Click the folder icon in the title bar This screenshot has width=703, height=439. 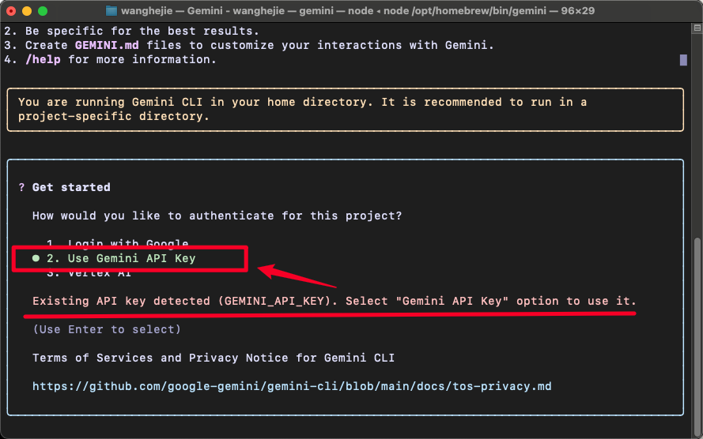(111, 11)
